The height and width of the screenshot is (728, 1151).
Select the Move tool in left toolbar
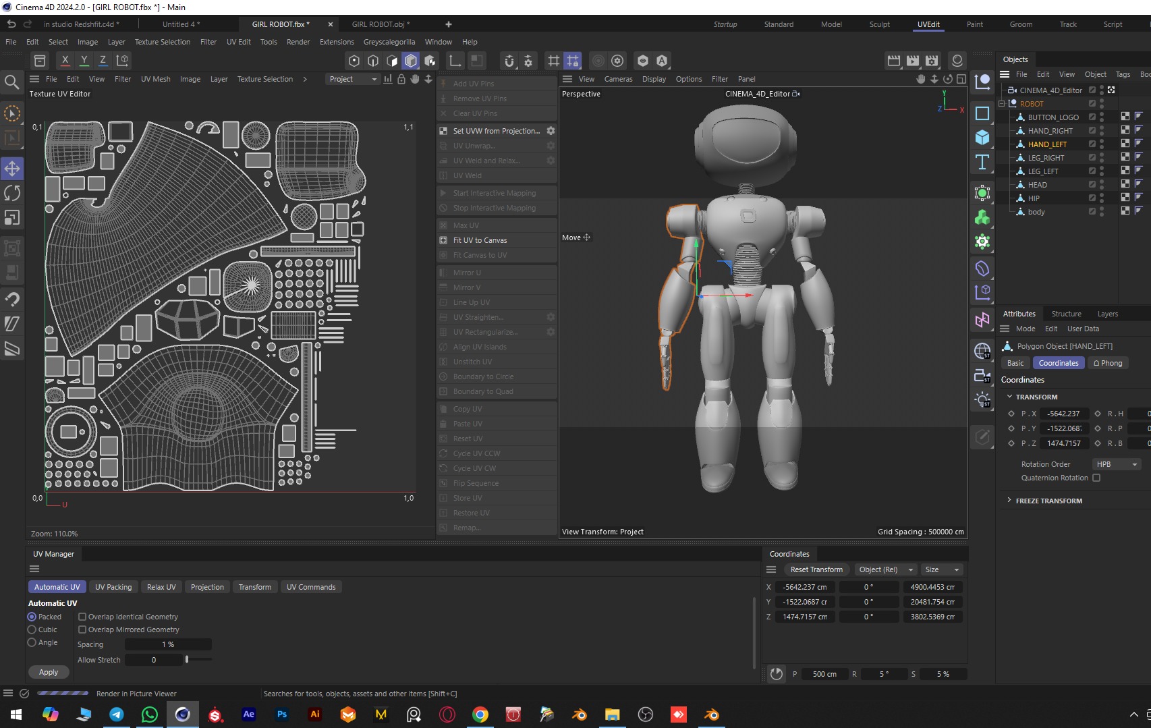tap(12, 169)
